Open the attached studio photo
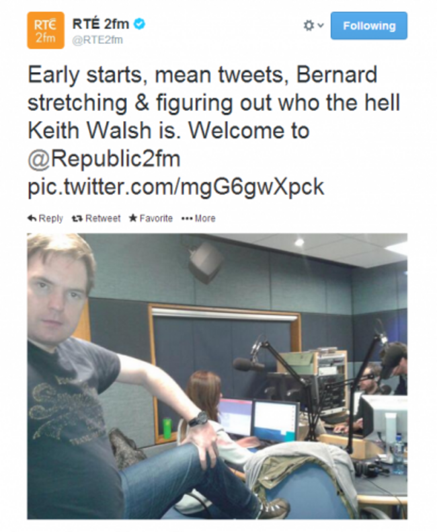This screenshot has height=532, width=437. pyautogui.click(x=217, y=376)
